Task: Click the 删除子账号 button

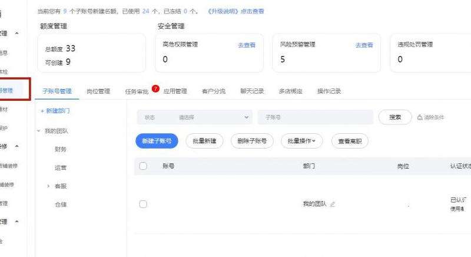Action: pyautogui.click(x=252, y=141)
